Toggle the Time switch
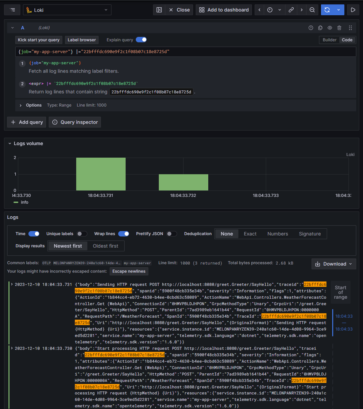 point(34,234)
